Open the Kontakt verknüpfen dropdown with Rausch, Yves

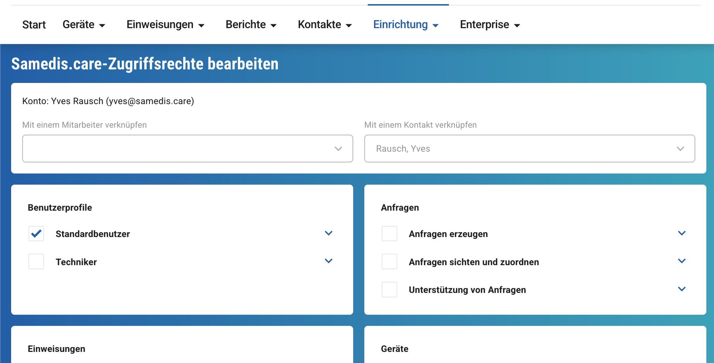[x=530, y=148]
